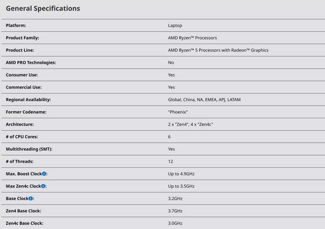Click the Multithreading (SMT) label
The width and height of the screenshot is (325, 229).
pyautogui.click(x=29, y=149)
